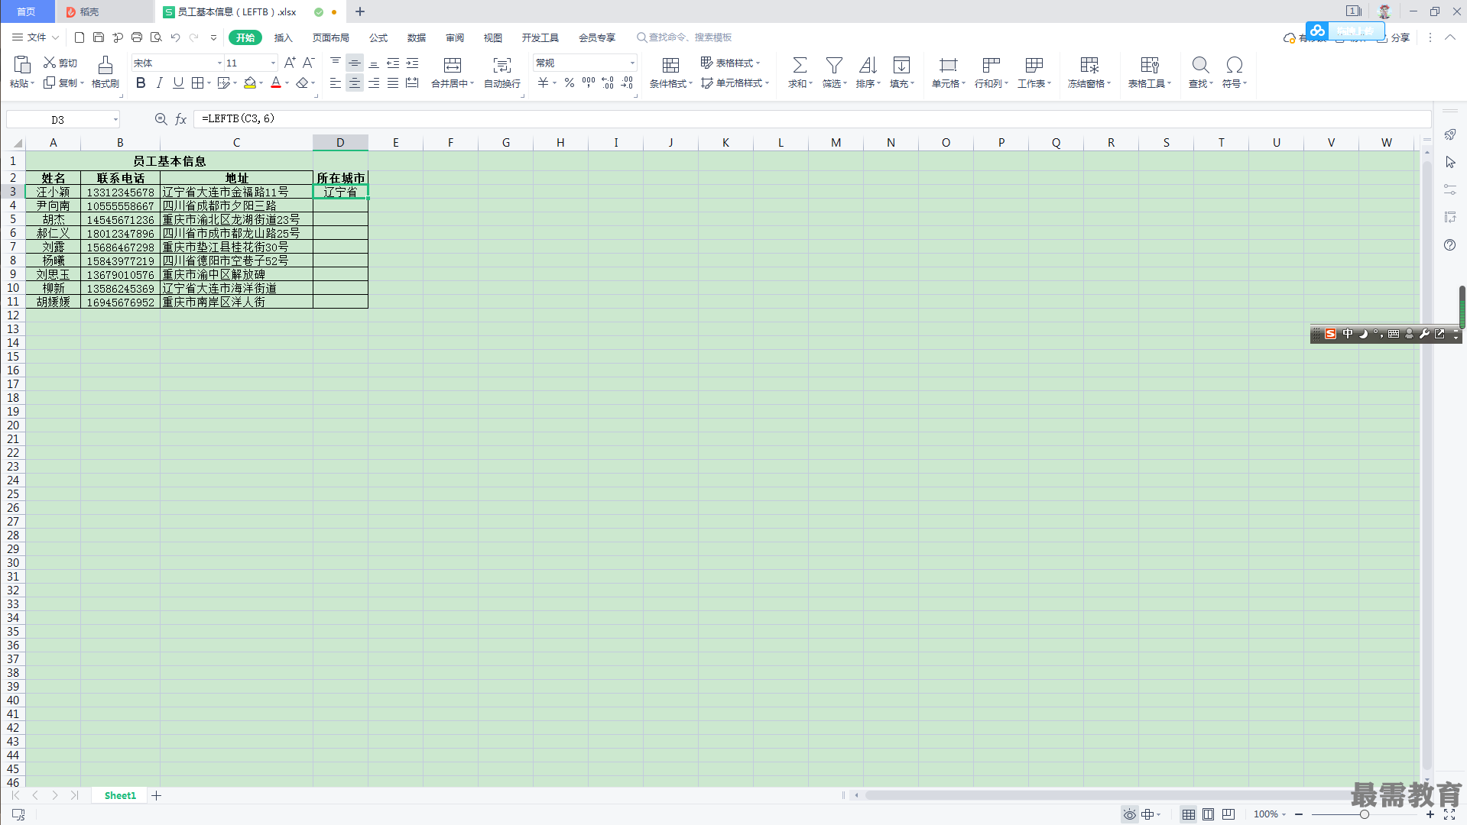Click the decrease decimal places icon

pos(627,83)
